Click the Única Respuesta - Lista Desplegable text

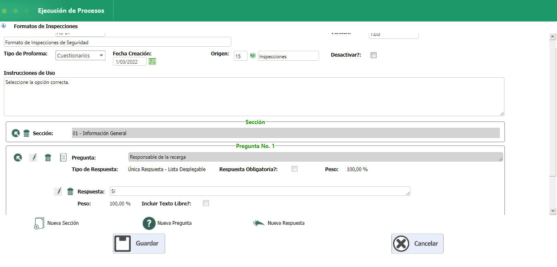[x=167, y=169]
